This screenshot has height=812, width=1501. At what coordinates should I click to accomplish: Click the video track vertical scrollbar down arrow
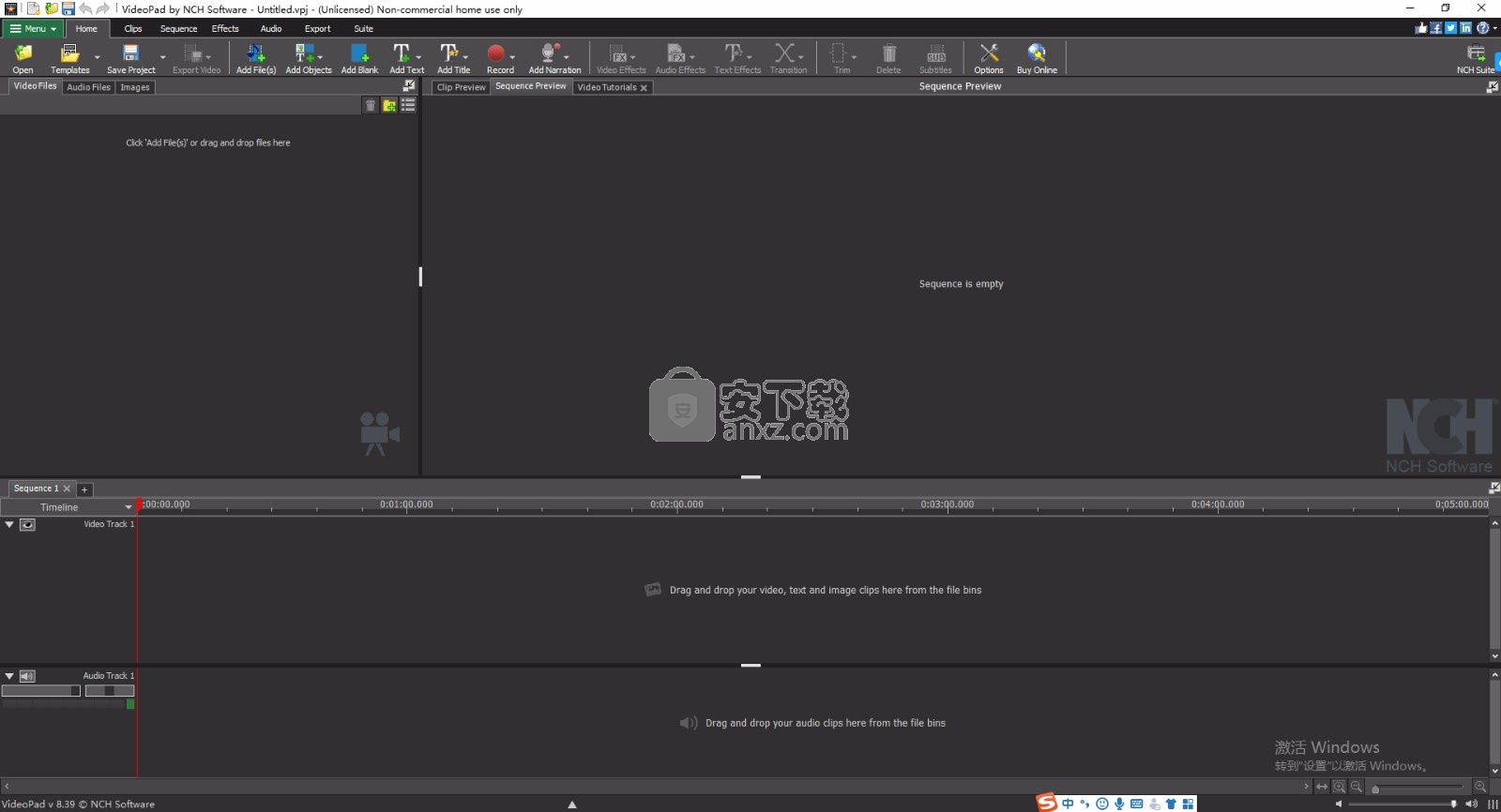[x=1494, y=656]
